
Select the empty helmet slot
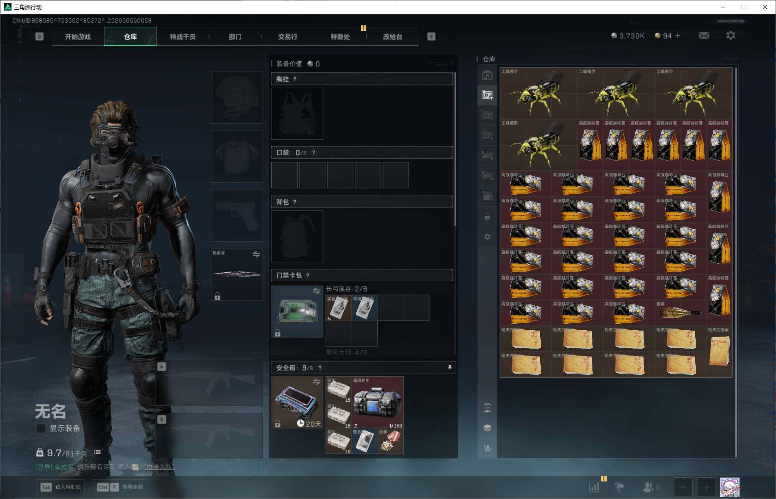point(237,97)
